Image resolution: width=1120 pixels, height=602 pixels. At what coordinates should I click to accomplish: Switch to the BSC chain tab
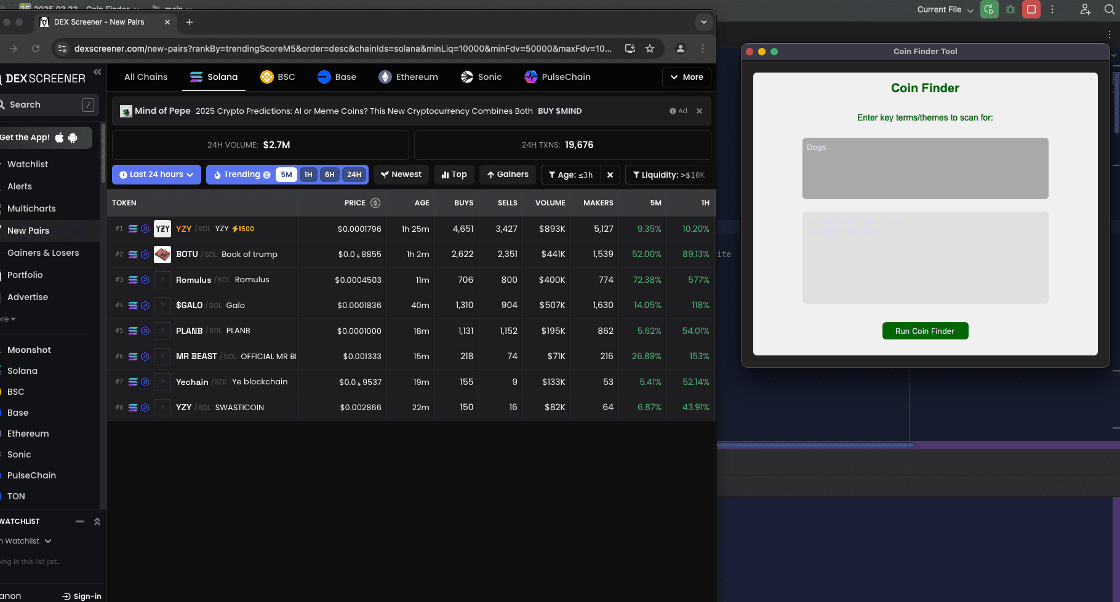(278, 77)
